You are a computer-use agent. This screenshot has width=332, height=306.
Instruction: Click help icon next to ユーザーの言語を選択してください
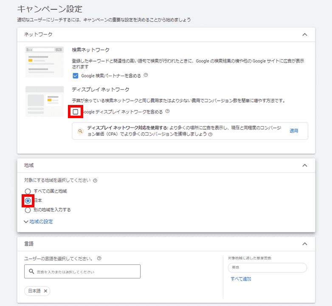tap(99, 258)
